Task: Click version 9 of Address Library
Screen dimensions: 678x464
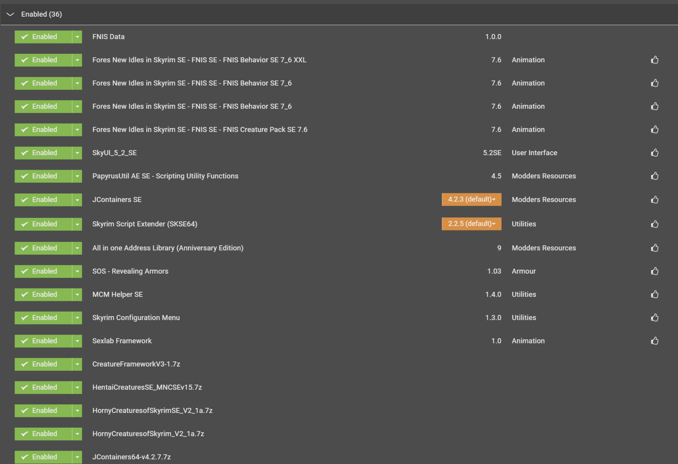Action: click(499, 248)
